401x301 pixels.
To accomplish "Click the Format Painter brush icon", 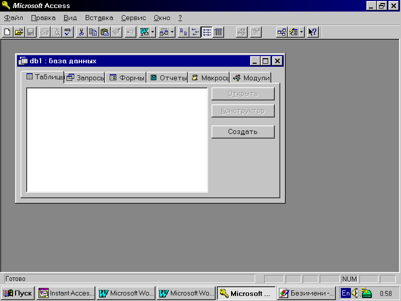I will [117, 32].
